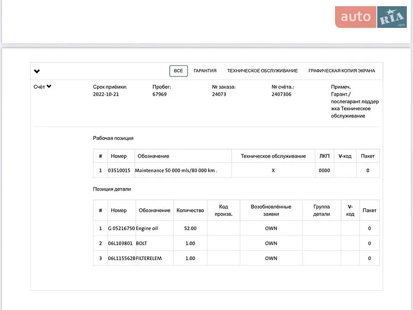The width and height of the screenshot is (413, 310).
Task: Click OWN in the FILTERELEM row
Action: tap(271, 258)
